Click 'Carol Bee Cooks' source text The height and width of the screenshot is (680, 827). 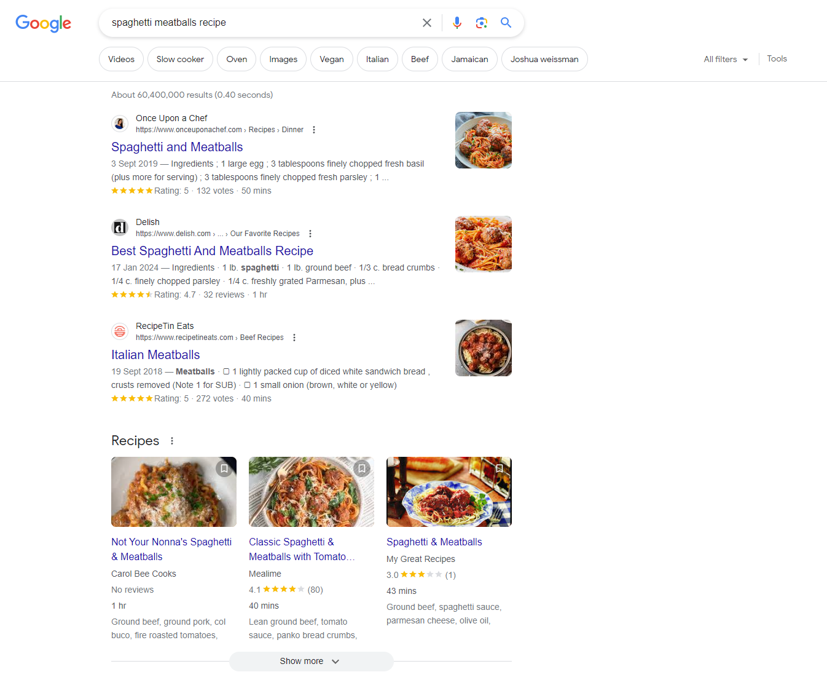pos(144,574)
